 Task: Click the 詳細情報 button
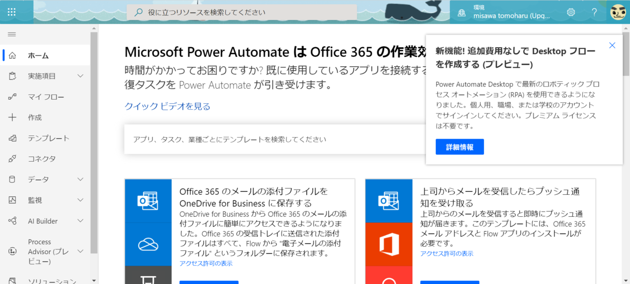(x=460, y=147)
